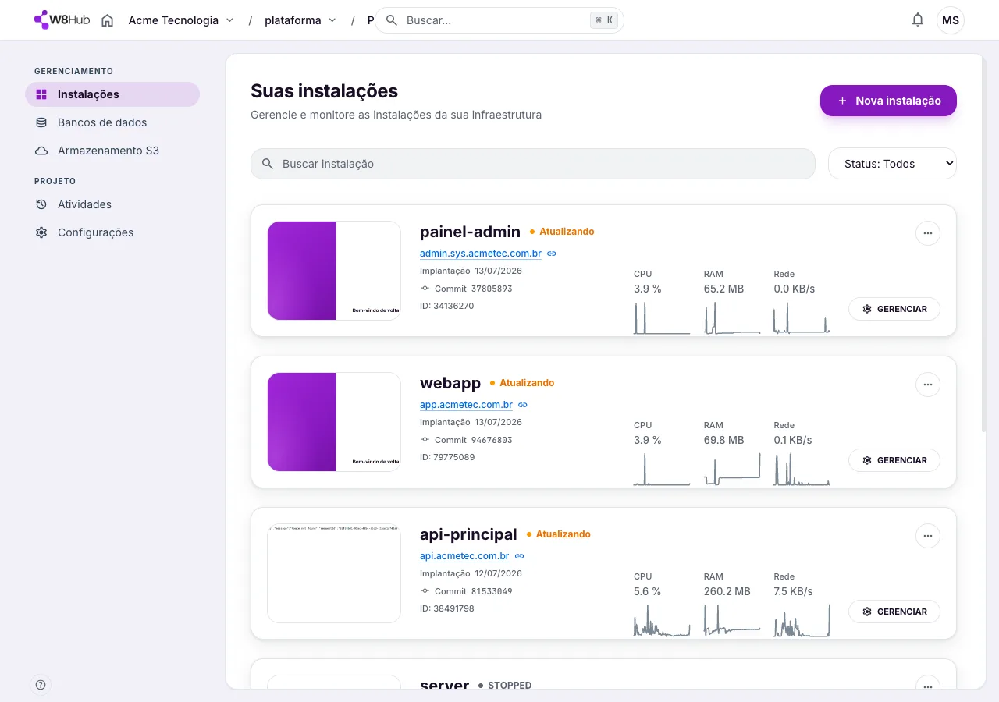The image size is (999, 702).
Task: Open more options for server installation
Action: pyautogui.click(x=928, y=682)
